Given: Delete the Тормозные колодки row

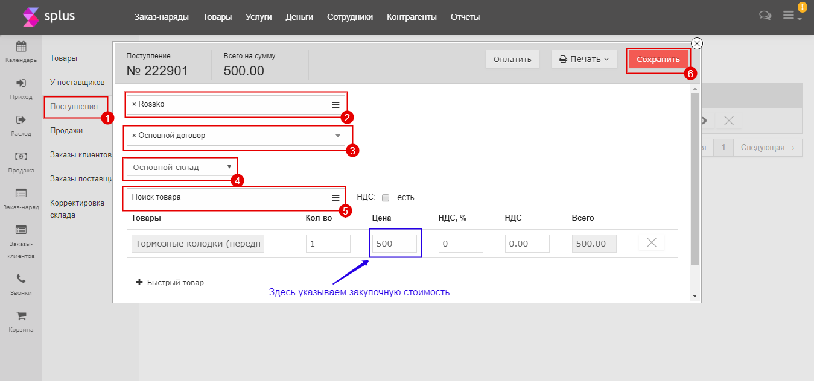Looking at the screenshot, I should pos(652,242).
